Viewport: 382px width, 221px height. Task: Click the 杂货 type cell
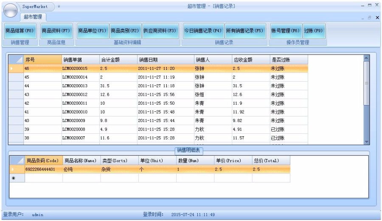pos(120,169)
